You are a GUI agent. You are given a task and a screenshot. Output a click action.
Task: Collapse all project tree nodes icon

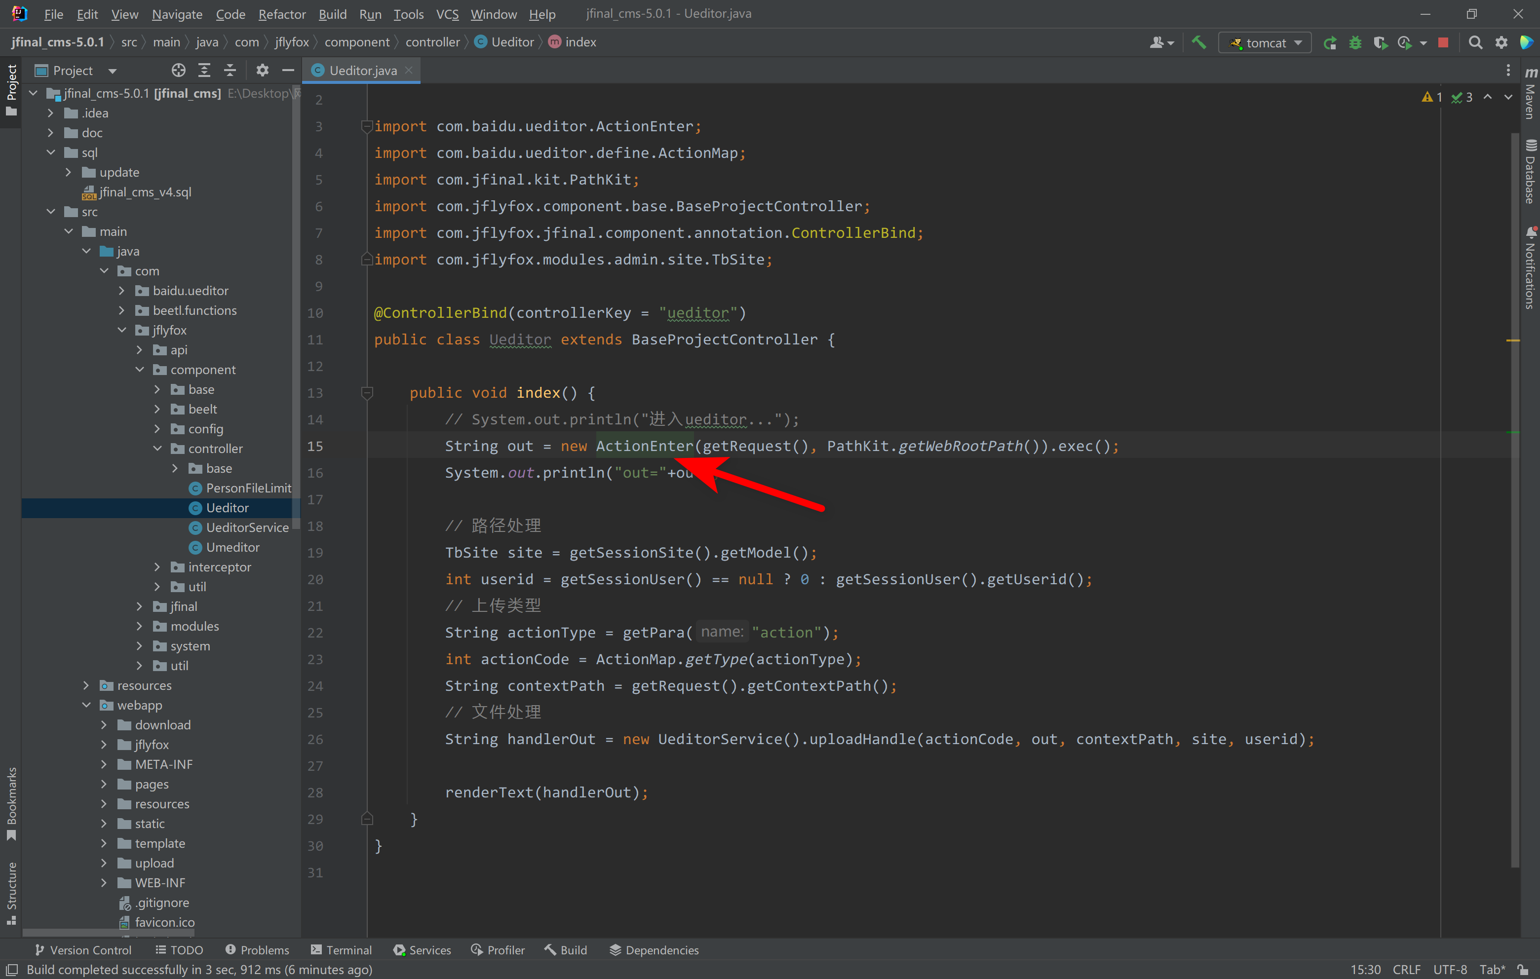click(230, 71)
